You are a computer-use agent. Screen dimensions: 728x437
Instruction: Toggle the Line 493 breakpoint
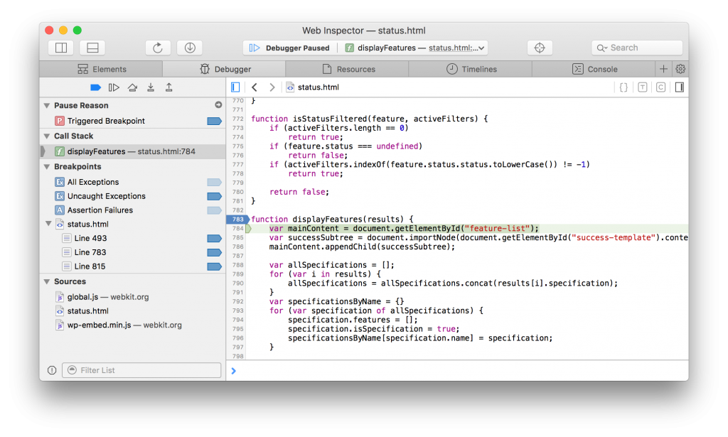pyautogui.click(x=214, y=238)
